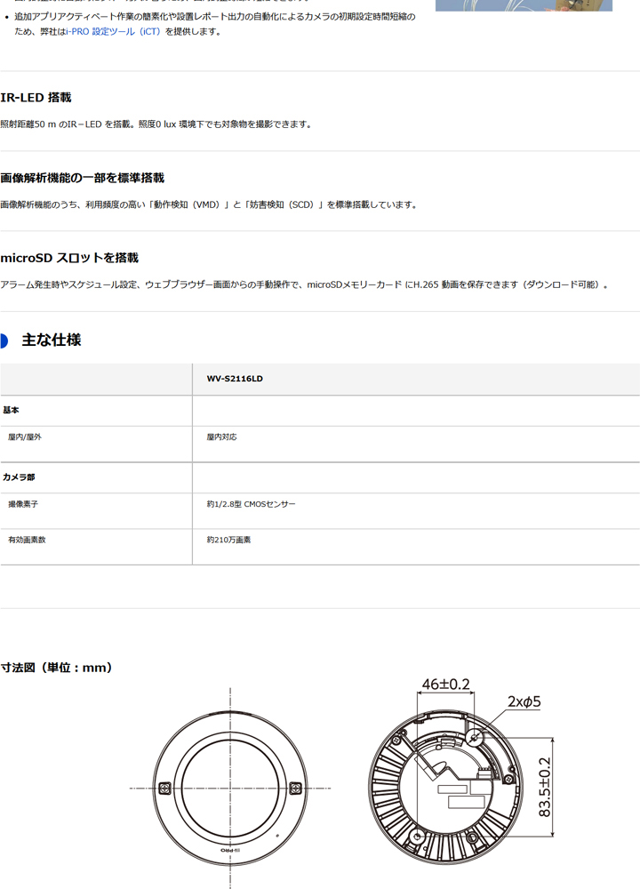Viewport: 640px width, 889px height.
Task: Click the 46±0.2 dimension label
Action: [446, 685]
